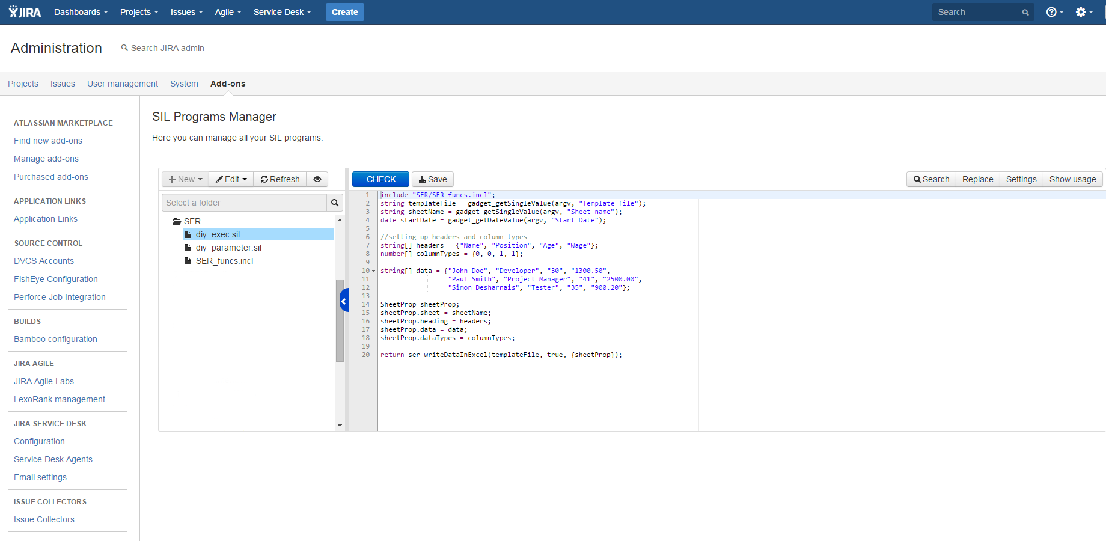Switch to the Issues admin tab
The width and height of the screenshot is (1106, 541).
coord(63,84)
